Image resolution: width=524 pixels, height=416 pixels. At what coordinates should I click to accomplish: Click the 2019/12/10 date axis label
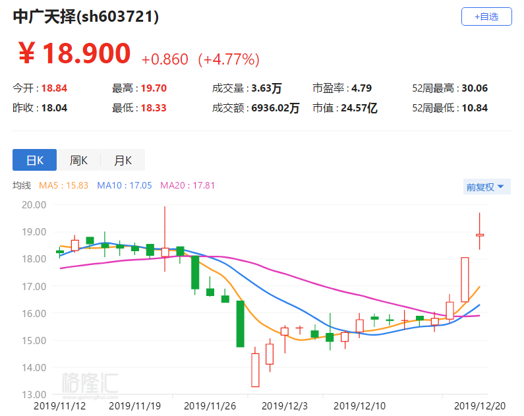pos(360,406)
